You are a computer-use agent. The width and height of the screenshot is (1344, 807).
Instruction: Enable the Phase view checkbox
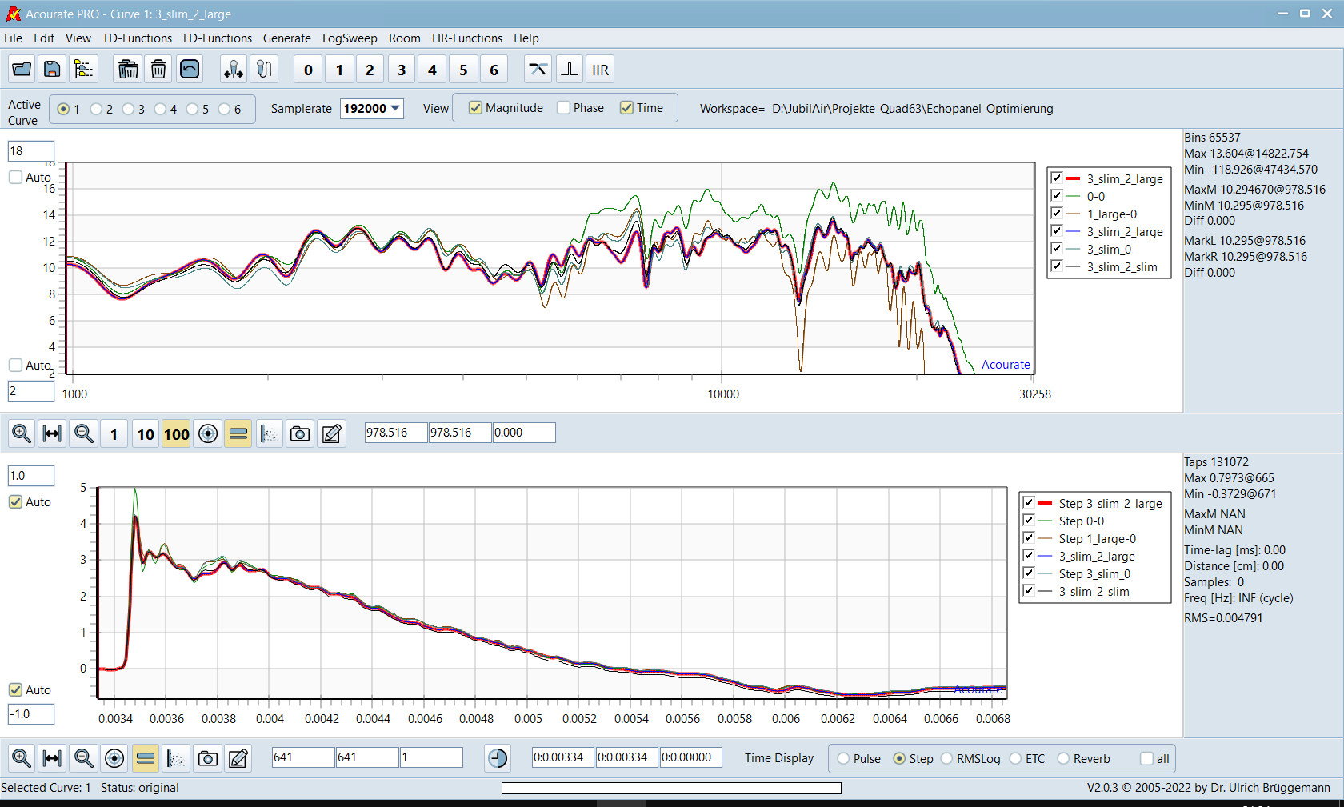coord(564,108)
